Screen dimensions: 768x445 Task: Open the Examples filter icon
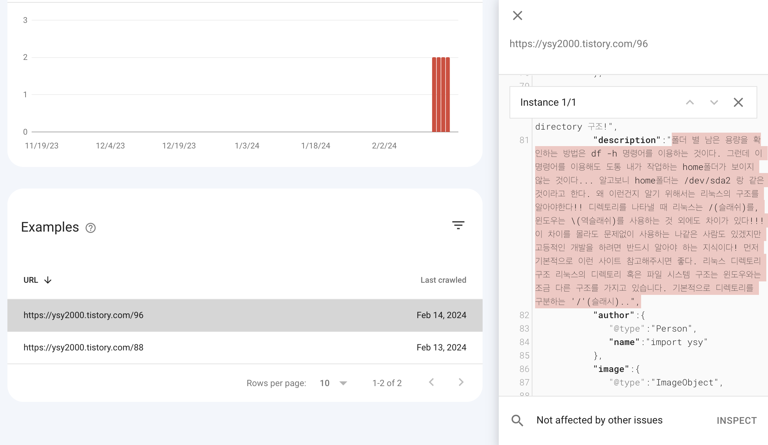[x=458, y=225]
